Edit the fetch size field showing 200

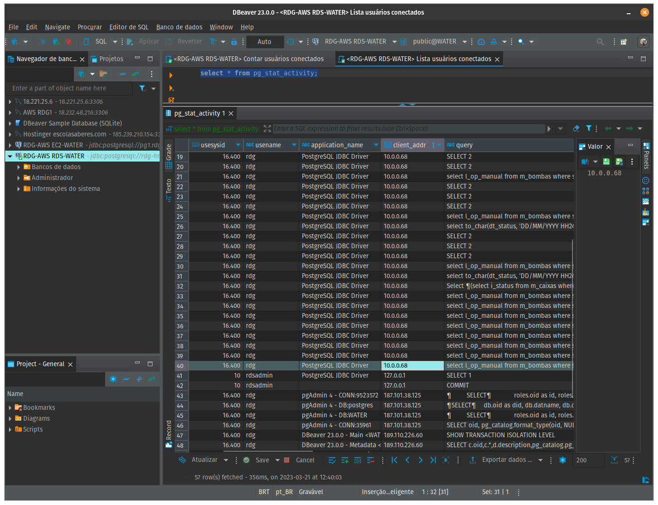(587, 460)
